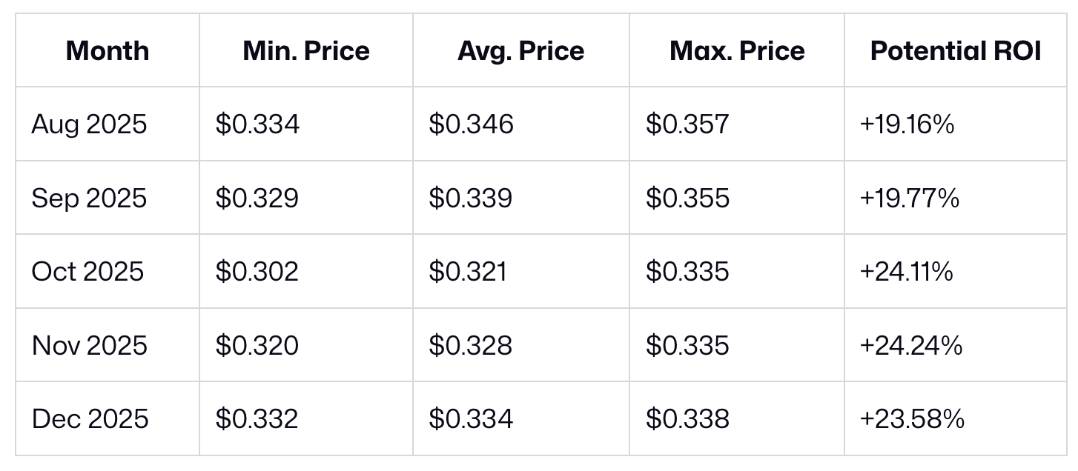This screenshot has height=471, width=1078.
Task: Click the $0.334 minimum price for August
Action: [257, 124]
